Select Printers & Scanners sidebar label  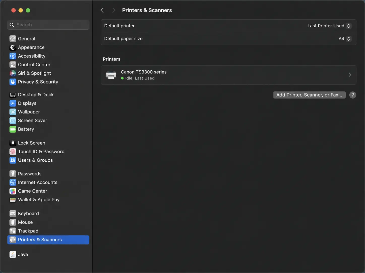(40, 240)
